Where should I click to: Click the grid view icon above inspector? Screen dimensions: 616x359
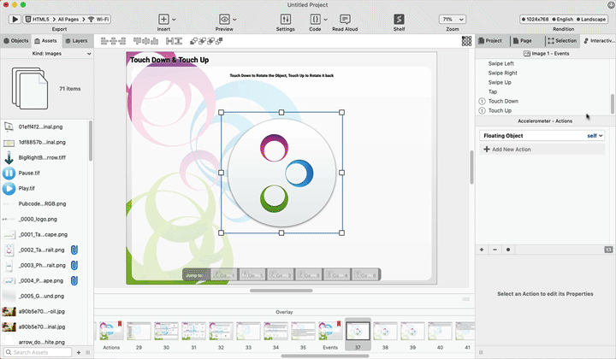coord(466,40)
